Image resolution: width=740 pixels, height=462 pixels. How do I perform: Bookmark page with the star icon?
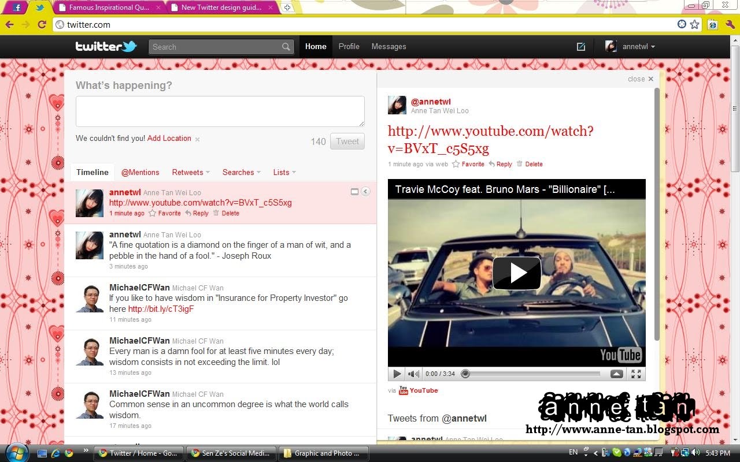coord(694,24)
